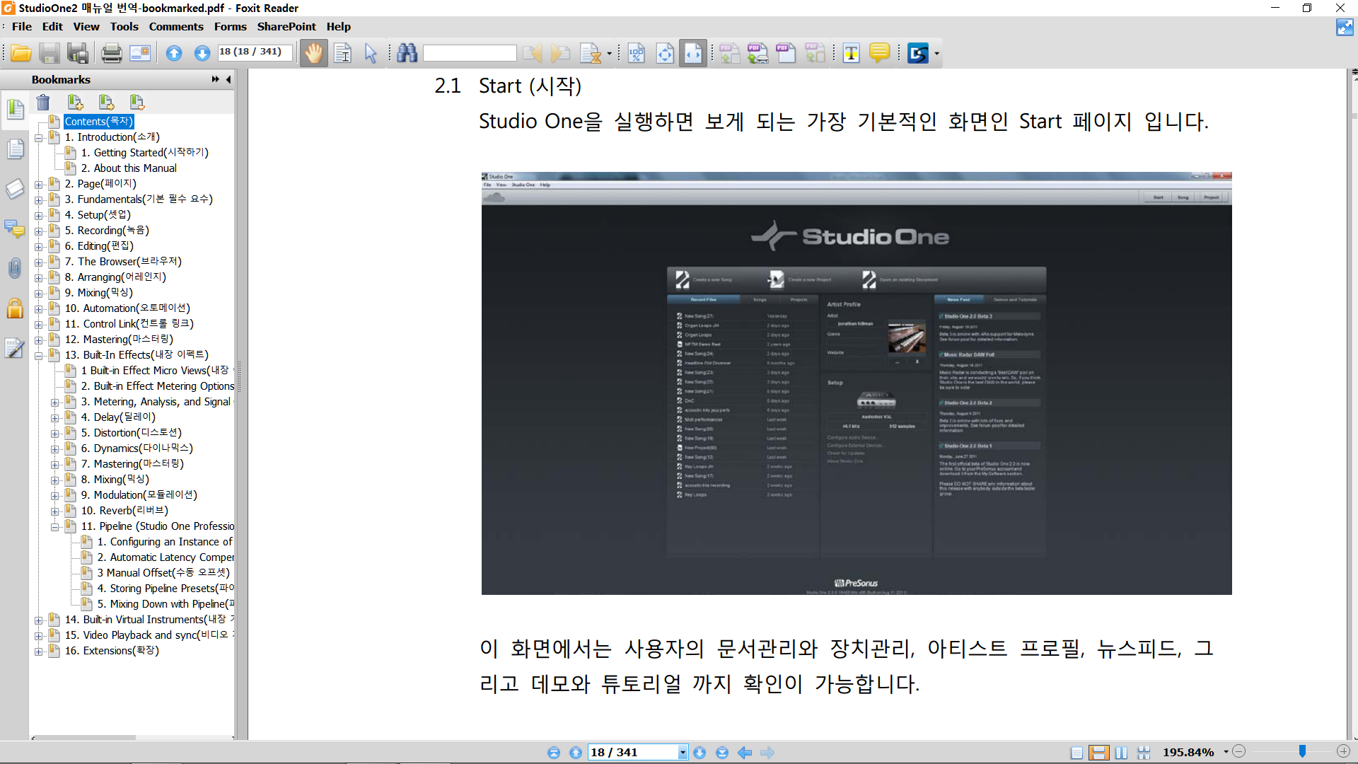Collapse the 11. Pipeline bookmark node
This screenshot has width=1358, height=764.
point(55,527)
